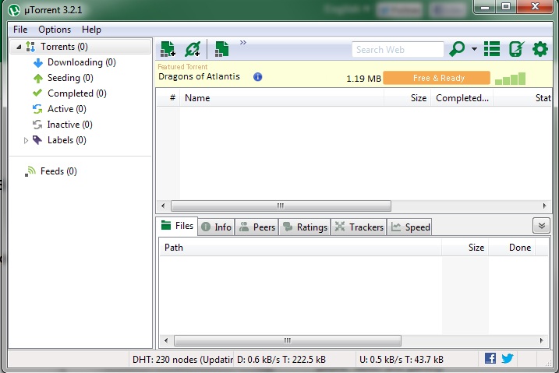Click the download speed D: 0.6 kB/s status
559x373 pixels.
click(281, 360)
